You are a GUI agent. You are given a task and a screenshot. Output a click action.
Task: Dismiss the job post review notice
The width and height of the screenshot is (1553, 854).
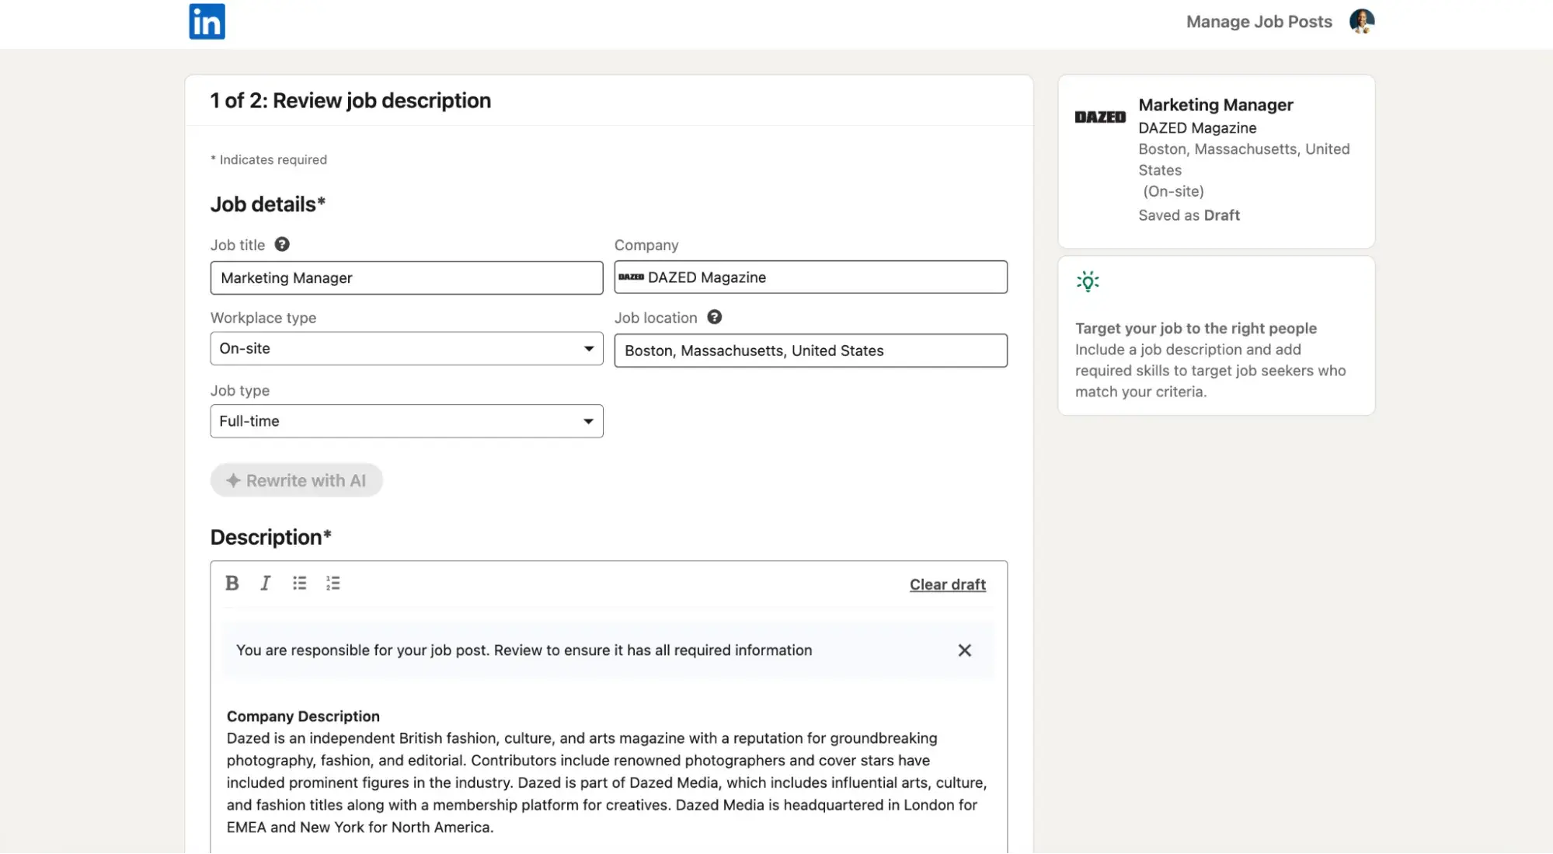(965, 650)
